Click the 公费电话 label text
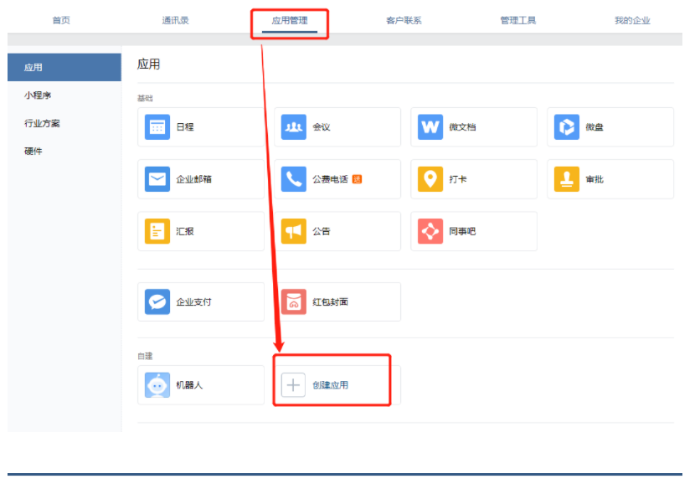 (x=331, y=179)
